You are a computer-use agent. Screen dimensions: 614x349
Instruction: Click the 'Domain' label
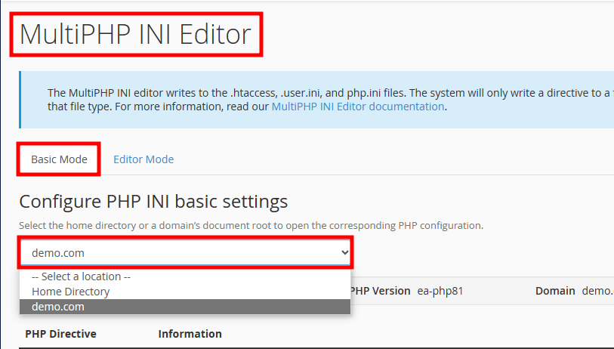click(x=555, y=291)
